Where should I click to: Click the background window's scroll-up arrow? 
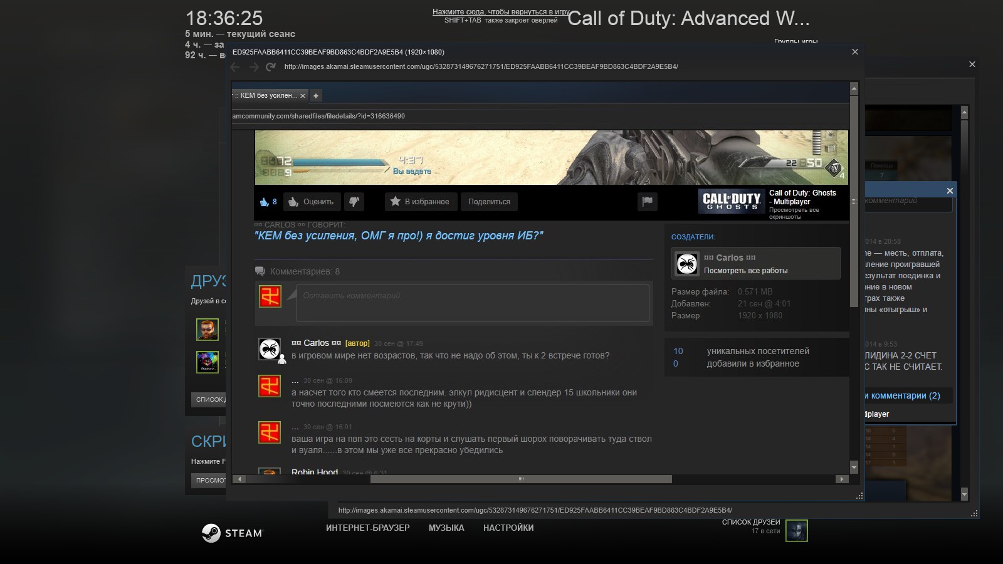tap(964, 113)
